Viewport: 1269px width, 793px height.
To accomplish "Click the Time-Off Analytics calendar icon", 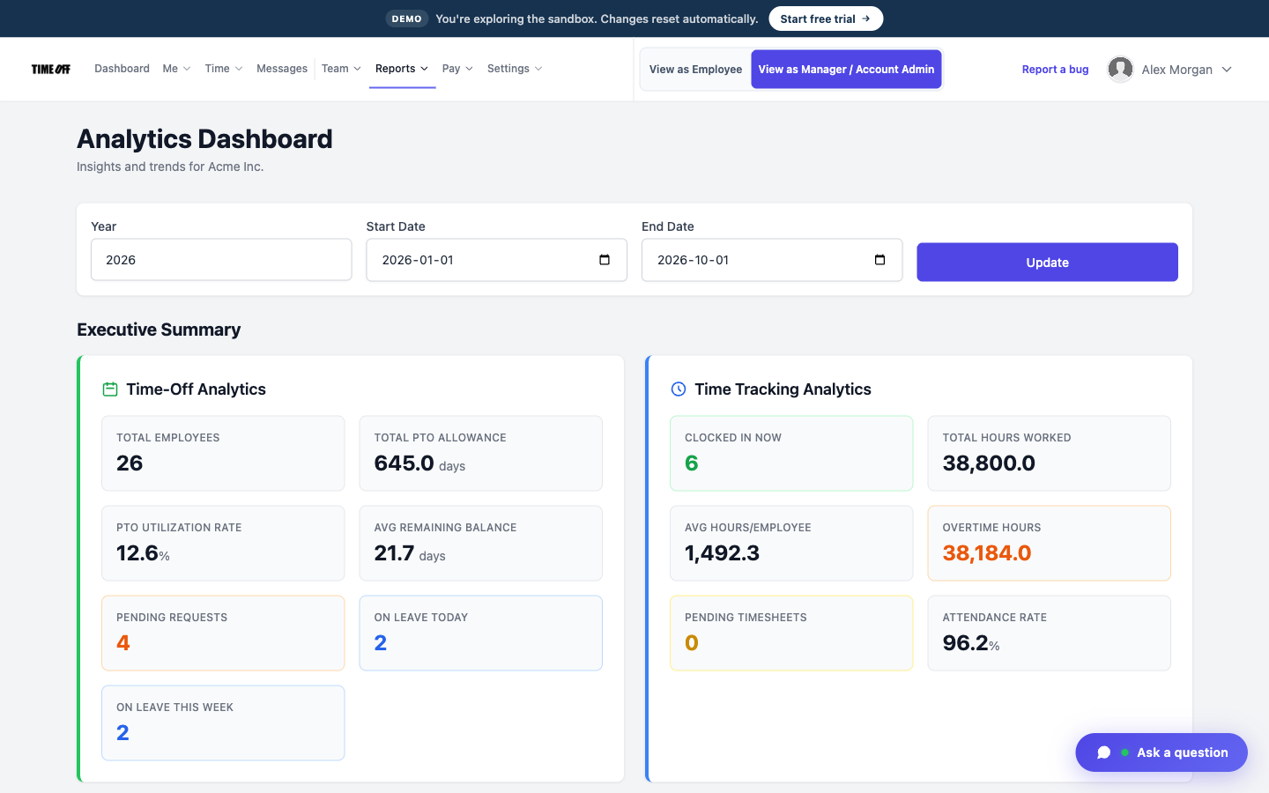I will coord(110,389).
